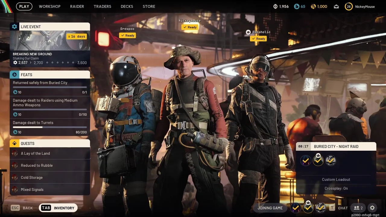
Task: Click the blue cred icon beside 65
Action: point(297,6)
